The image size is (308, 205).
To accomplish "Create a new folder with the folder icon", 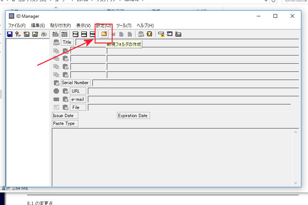I will point(104,34).
